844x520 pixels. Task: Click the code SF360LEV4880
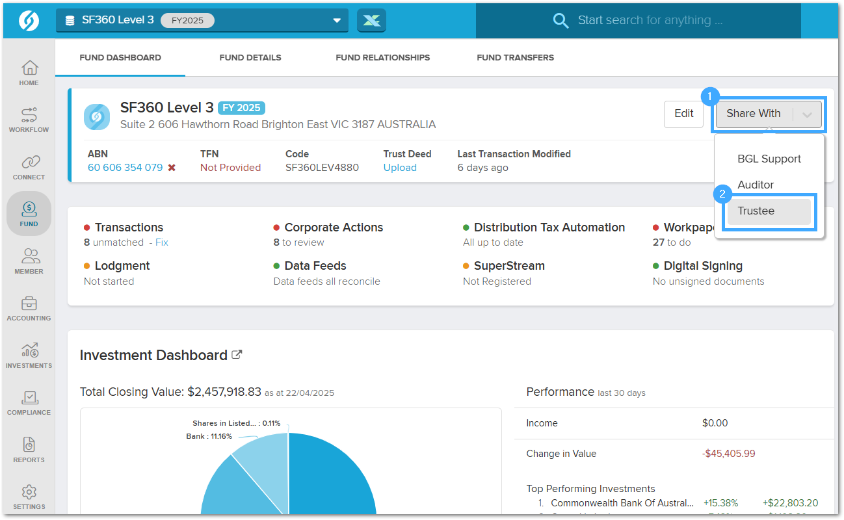[322, 168]
